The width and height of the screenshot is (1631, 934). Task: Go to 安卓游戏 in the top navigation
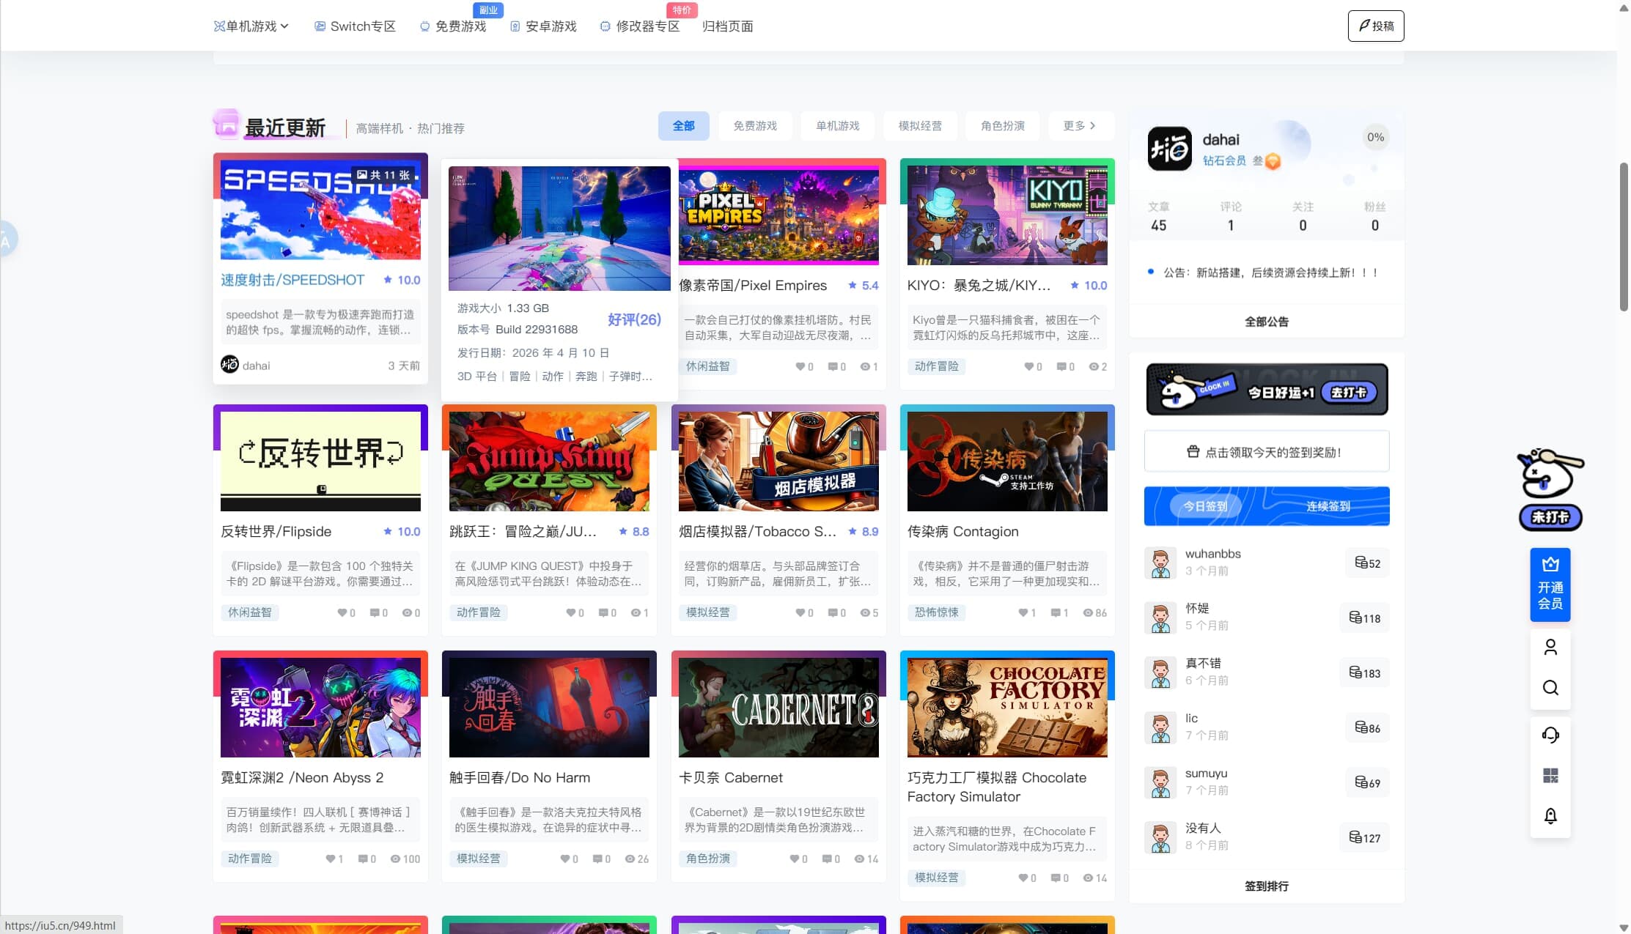tap(543, 26)
